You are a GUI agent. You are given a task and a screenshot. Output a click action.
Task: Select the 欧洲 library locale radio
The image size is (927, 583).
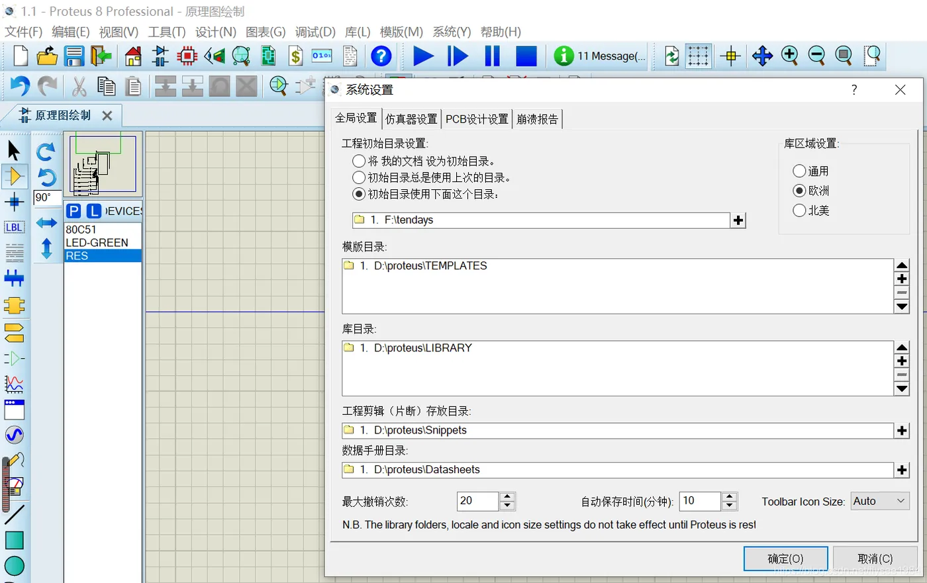(799, 191)
